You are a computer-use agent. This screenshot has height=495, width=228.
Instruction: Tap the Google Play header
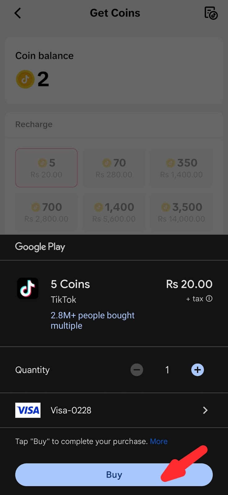pyautogui.click(x=40, y=247)
